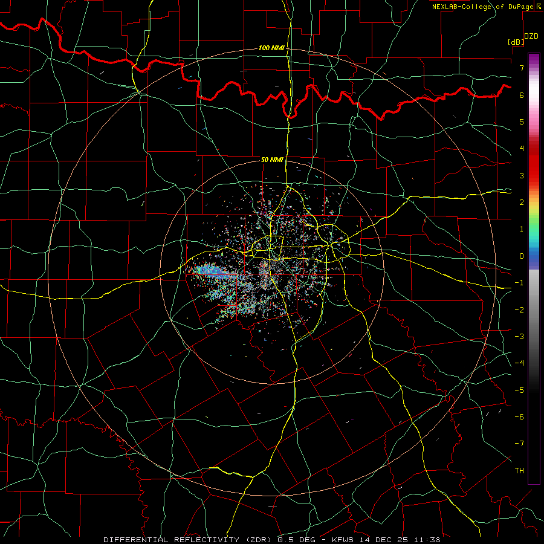The height and width of the screenshot is (544, 544).
Task: Click the -6 value on colorbar scale
Action: [x=519, y=417]
